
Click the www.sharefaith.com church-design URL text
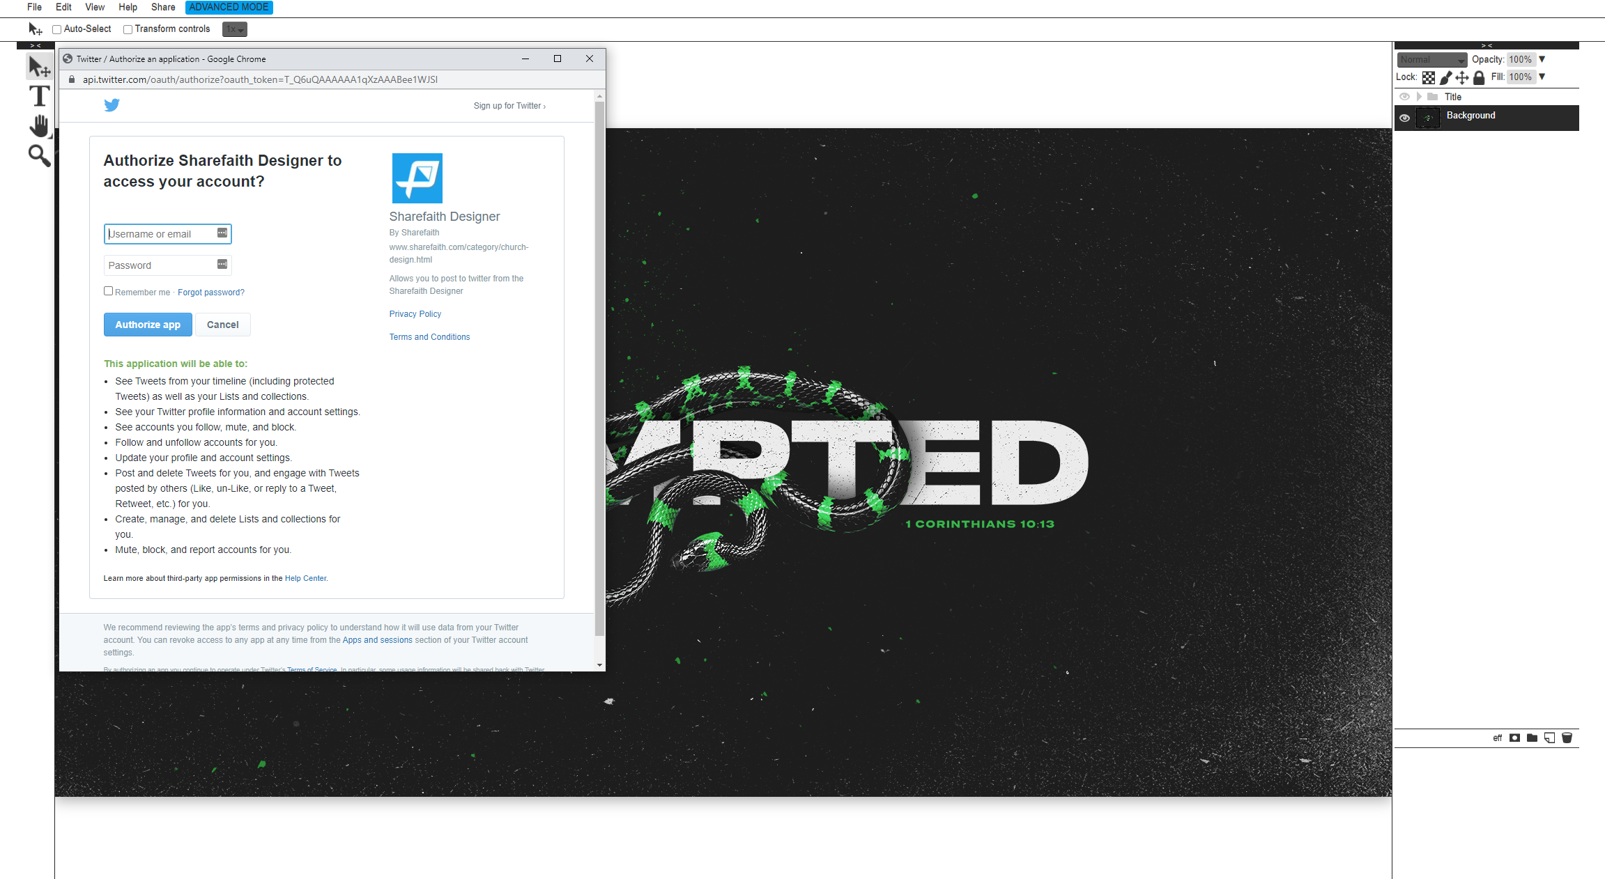pos(459,254)
